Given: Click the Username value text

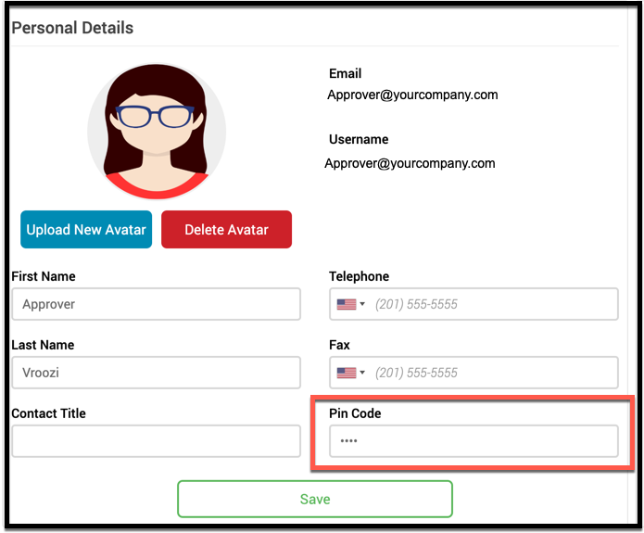Looking at the screenshot, I should pyautogui.click(x=410, y=163).
